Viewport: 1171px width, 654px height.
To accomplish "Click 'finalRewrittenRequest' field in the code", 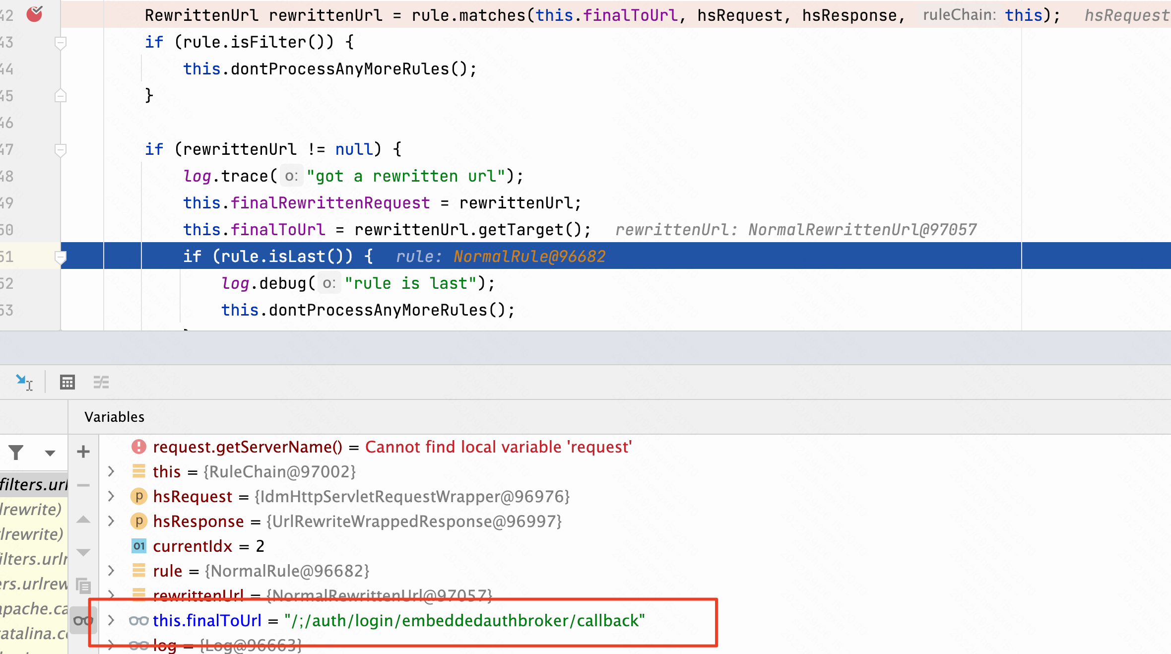I will [x=330, y=203].
